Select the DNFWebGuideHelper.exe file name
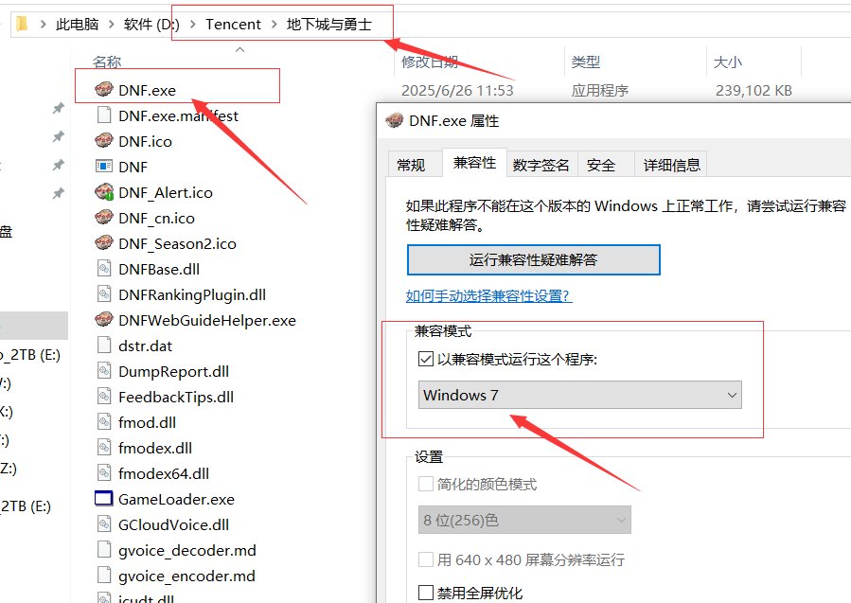 pyautogui.click(x=207, y=320)
